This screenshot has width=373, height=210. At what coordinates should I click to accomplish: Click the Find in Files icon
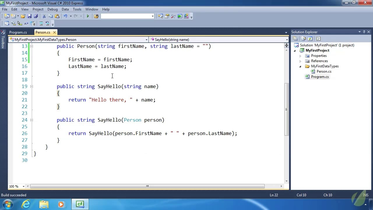click(x=96, y=16)
